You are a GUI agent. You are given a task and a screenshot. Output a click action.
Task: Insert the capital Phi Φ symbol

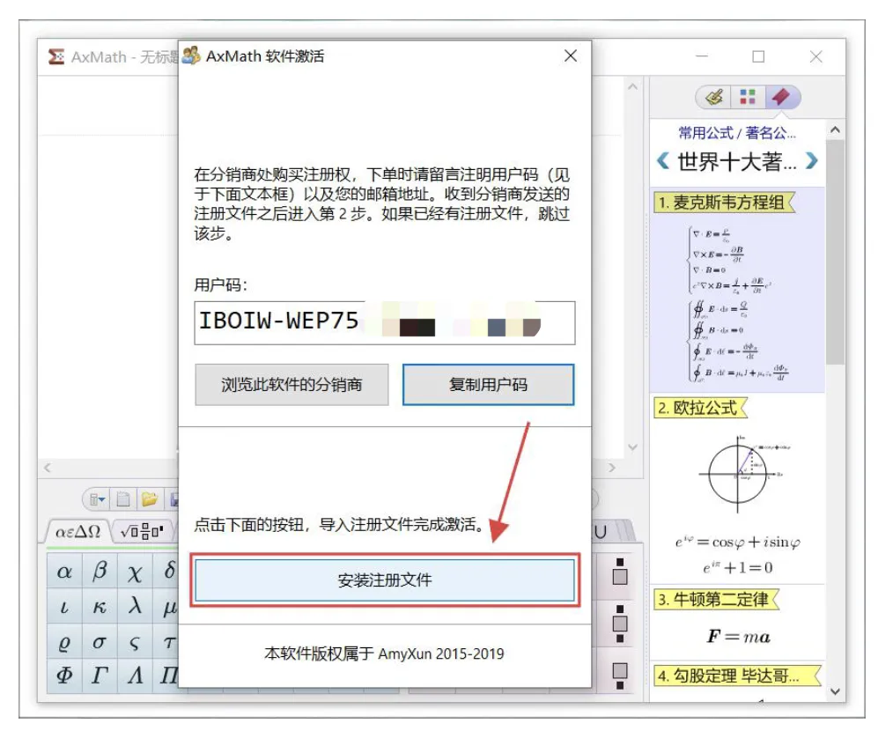click(64, 676)
